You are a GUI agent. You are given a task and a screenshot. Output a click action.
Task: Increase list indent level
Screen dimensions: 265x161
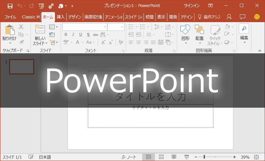coord(139,35)
